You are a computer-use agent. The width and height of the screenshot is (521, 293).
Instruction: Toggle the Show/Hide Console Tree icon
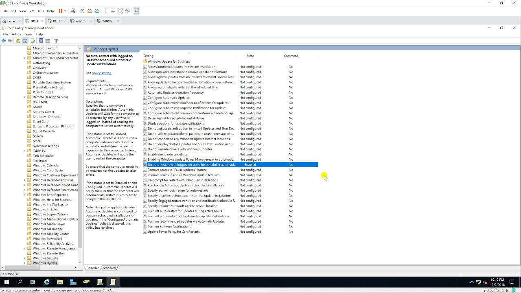point(25,40)
